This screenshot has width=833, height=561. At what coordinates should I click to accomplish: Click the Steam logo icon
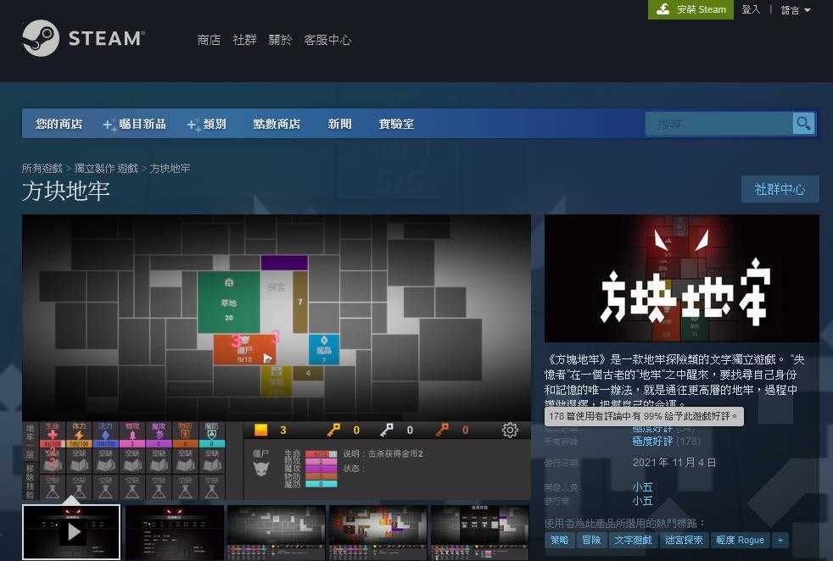point(41,38)
